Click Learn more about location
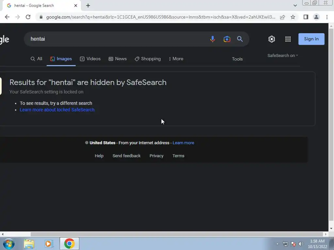This screenshot has width=334, height=250. click(183, 143)
